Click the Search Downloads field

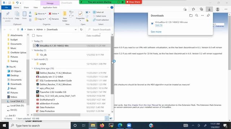(99, 29)
